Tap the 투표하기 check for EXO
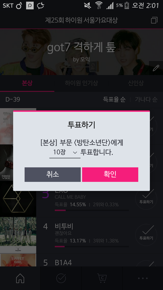This screenshot has height=290, width=163. click(146, 199)
